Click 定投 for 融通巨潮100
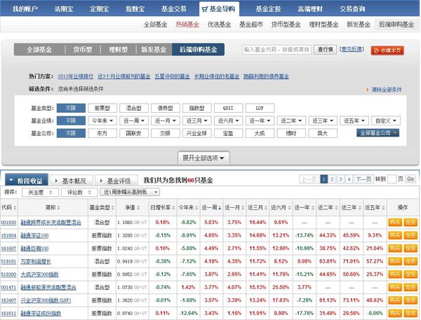Image resolution: width=421 pixels, height=320 pixels. [410, 249]
